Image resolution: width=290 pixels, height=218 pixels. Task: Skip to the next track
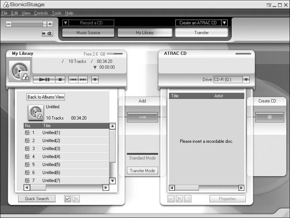click(83, 80)
